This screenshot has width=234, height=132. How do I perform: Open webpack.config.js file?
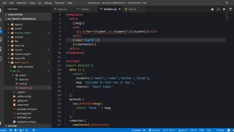[x=26, y=122]
